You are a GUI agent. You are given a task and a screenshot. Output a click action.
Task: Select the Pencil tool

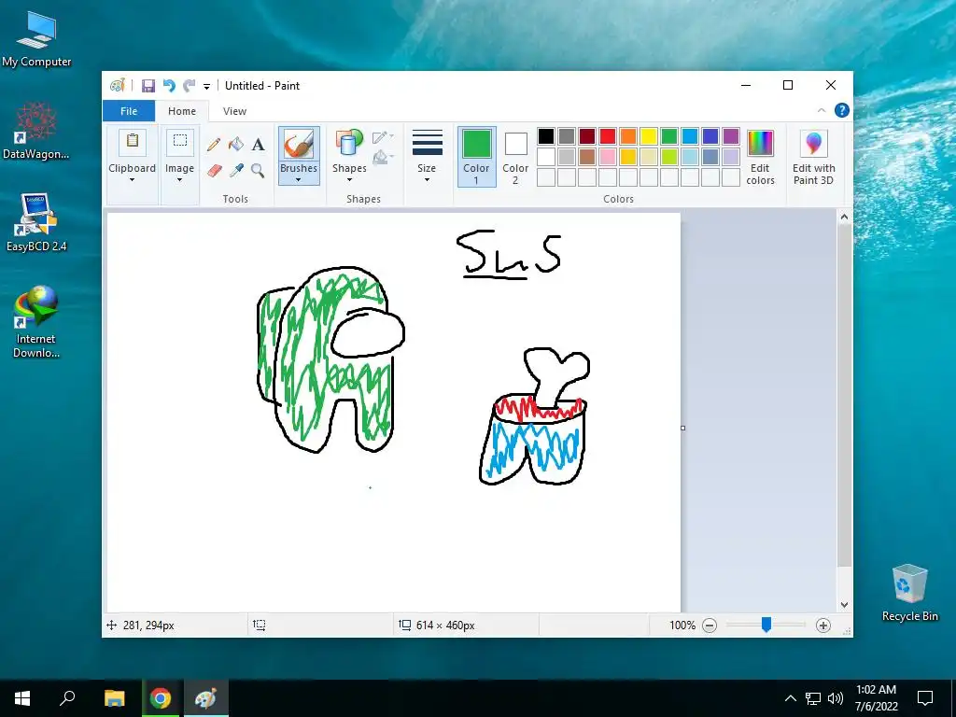pyautogui.click(x=214, y=145)
